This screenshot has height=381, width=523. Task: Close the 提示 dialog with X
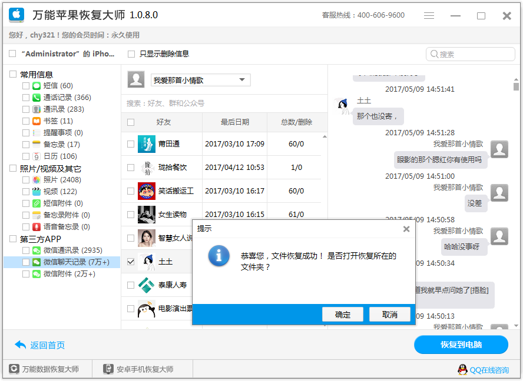(406, 229)
